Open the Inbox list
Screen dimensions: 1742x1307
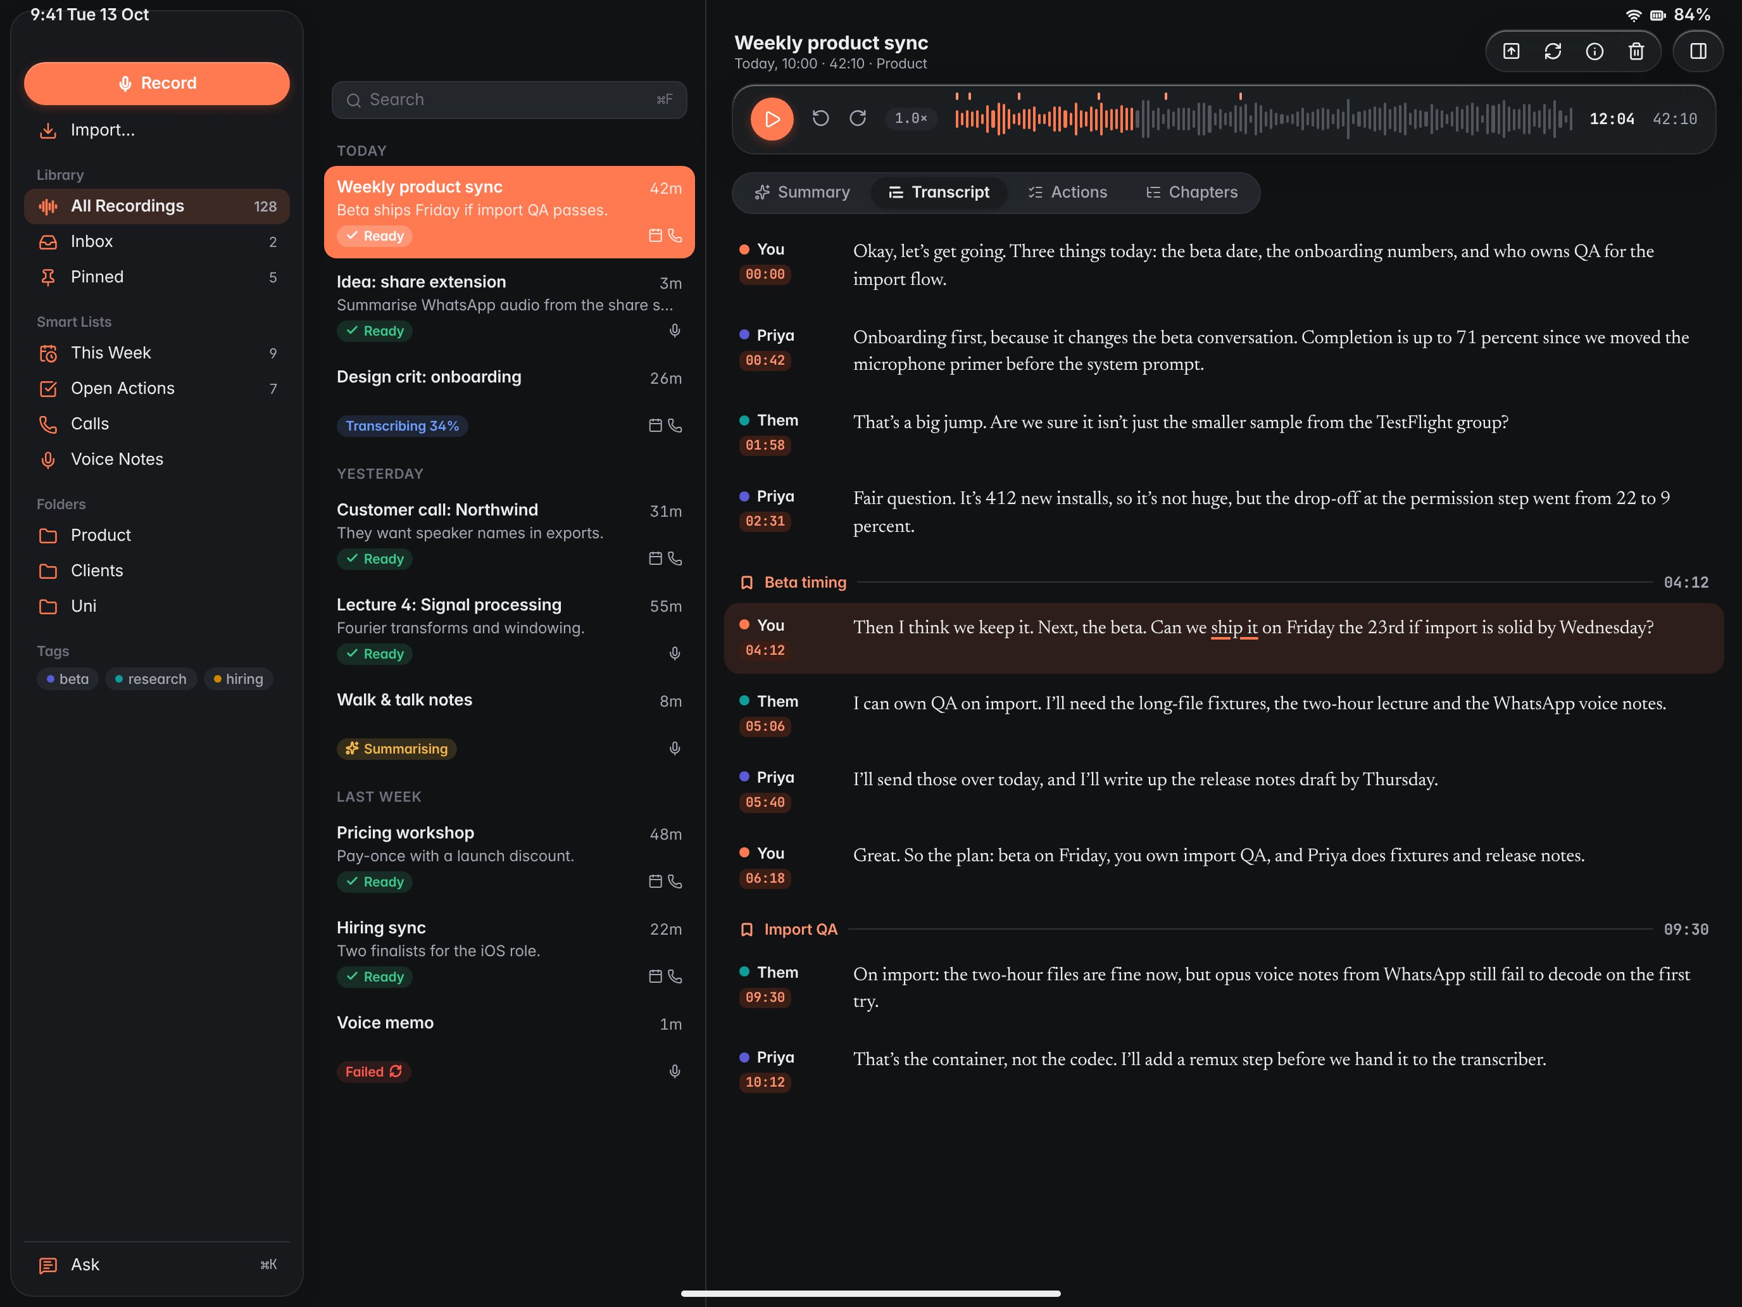click(x=157, y=242)
